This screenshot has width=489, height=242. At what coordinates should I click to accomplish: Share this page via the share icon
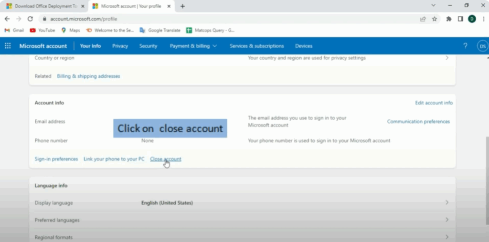click(423, 19)
